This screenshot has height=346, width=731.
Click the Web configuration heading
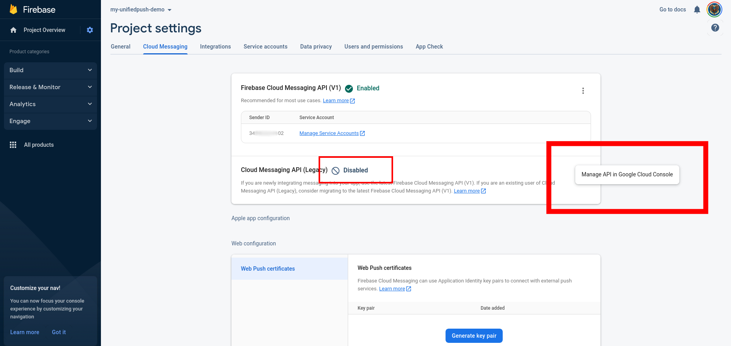pyautogui.click(x=254, y=243)
